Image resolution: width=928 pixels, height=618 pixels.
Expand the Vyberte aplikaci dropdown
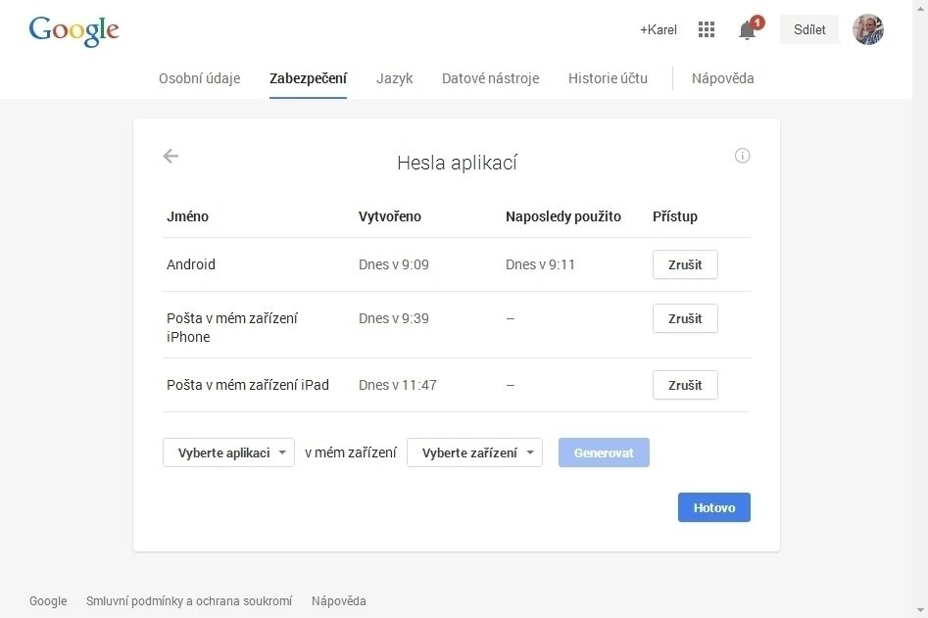[x=228, y=453]
